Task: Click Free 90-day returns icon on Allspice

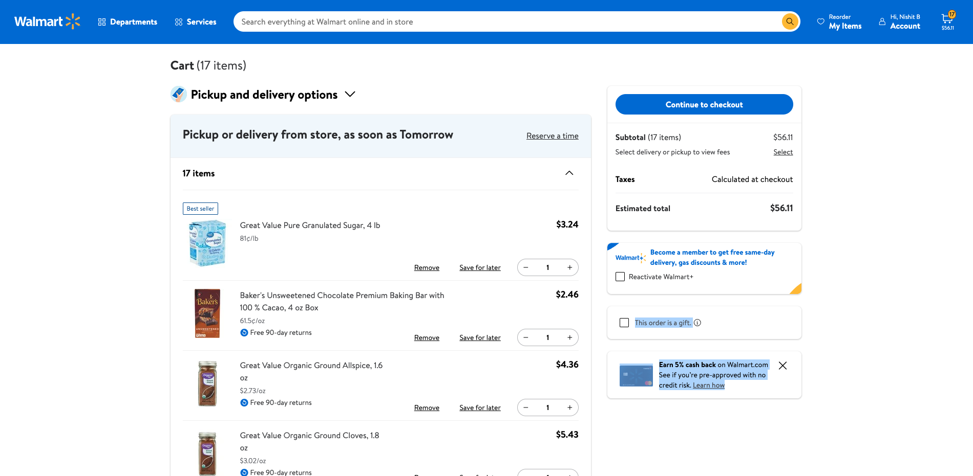Action: pyautogui.click(x=244, y=403)
